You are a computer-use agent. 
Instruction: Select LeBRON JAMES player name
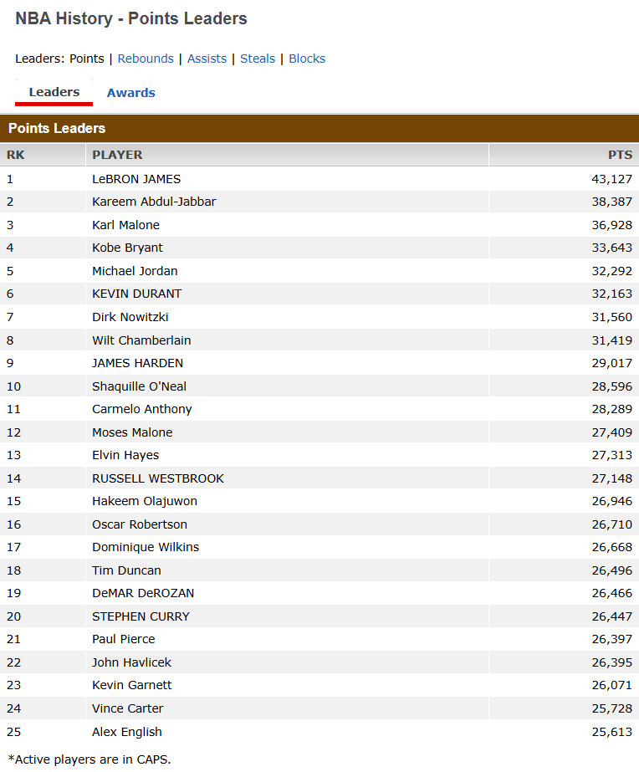136,179
